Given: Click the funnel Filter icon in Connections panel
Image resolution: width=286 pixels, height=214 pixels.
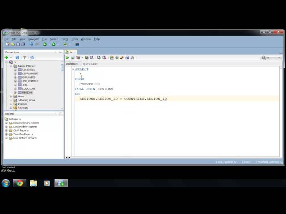Looking at the screenshot, I should pyautogui.click(x=25, y=58).
